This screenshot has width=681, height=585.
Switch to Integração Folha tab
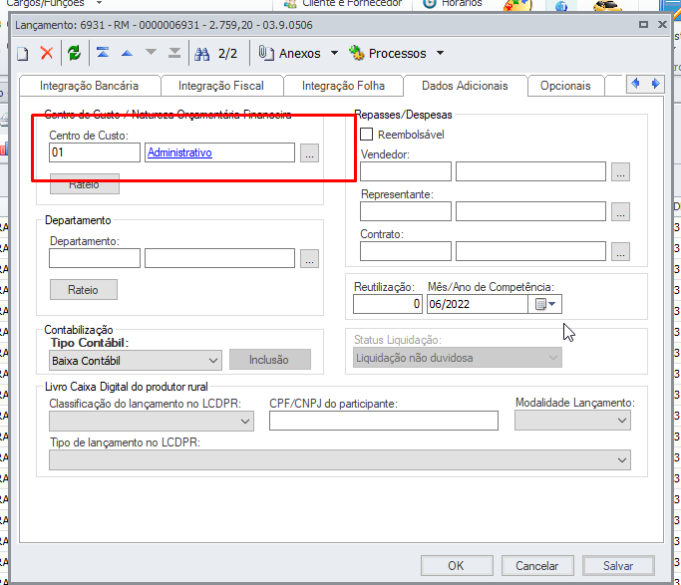343,86
